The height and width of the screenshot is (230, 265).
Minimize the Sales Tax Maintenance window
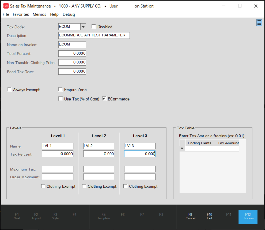click(224, 6)
